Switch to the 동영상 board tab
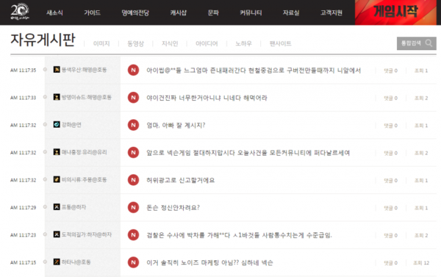Image resolution: width=441 pixels, height=277 pixels. pos(135,43)
